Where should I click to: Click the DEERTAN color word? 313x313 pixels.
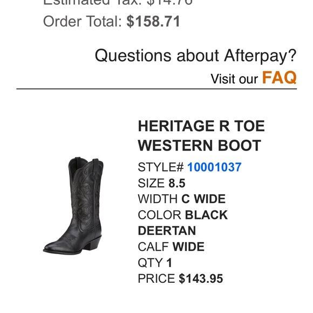pyautogui.click(x=167, y=231)
